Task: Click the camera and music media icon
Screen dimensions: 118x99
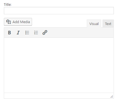Action: tap(9, 22)
